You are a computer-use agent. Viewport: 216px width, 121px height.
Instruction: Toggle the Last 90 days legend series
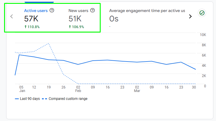pos(27,99)
